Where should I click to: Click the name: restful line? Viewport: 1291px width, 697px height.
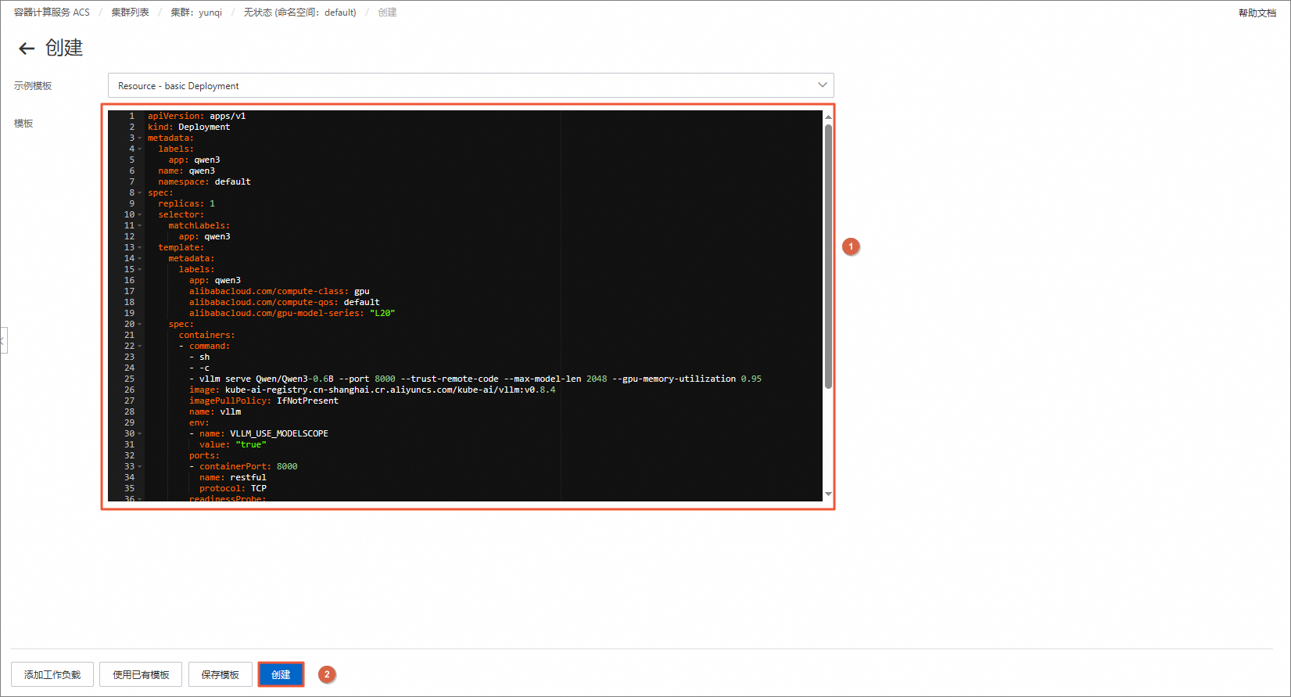click(233, 477)
